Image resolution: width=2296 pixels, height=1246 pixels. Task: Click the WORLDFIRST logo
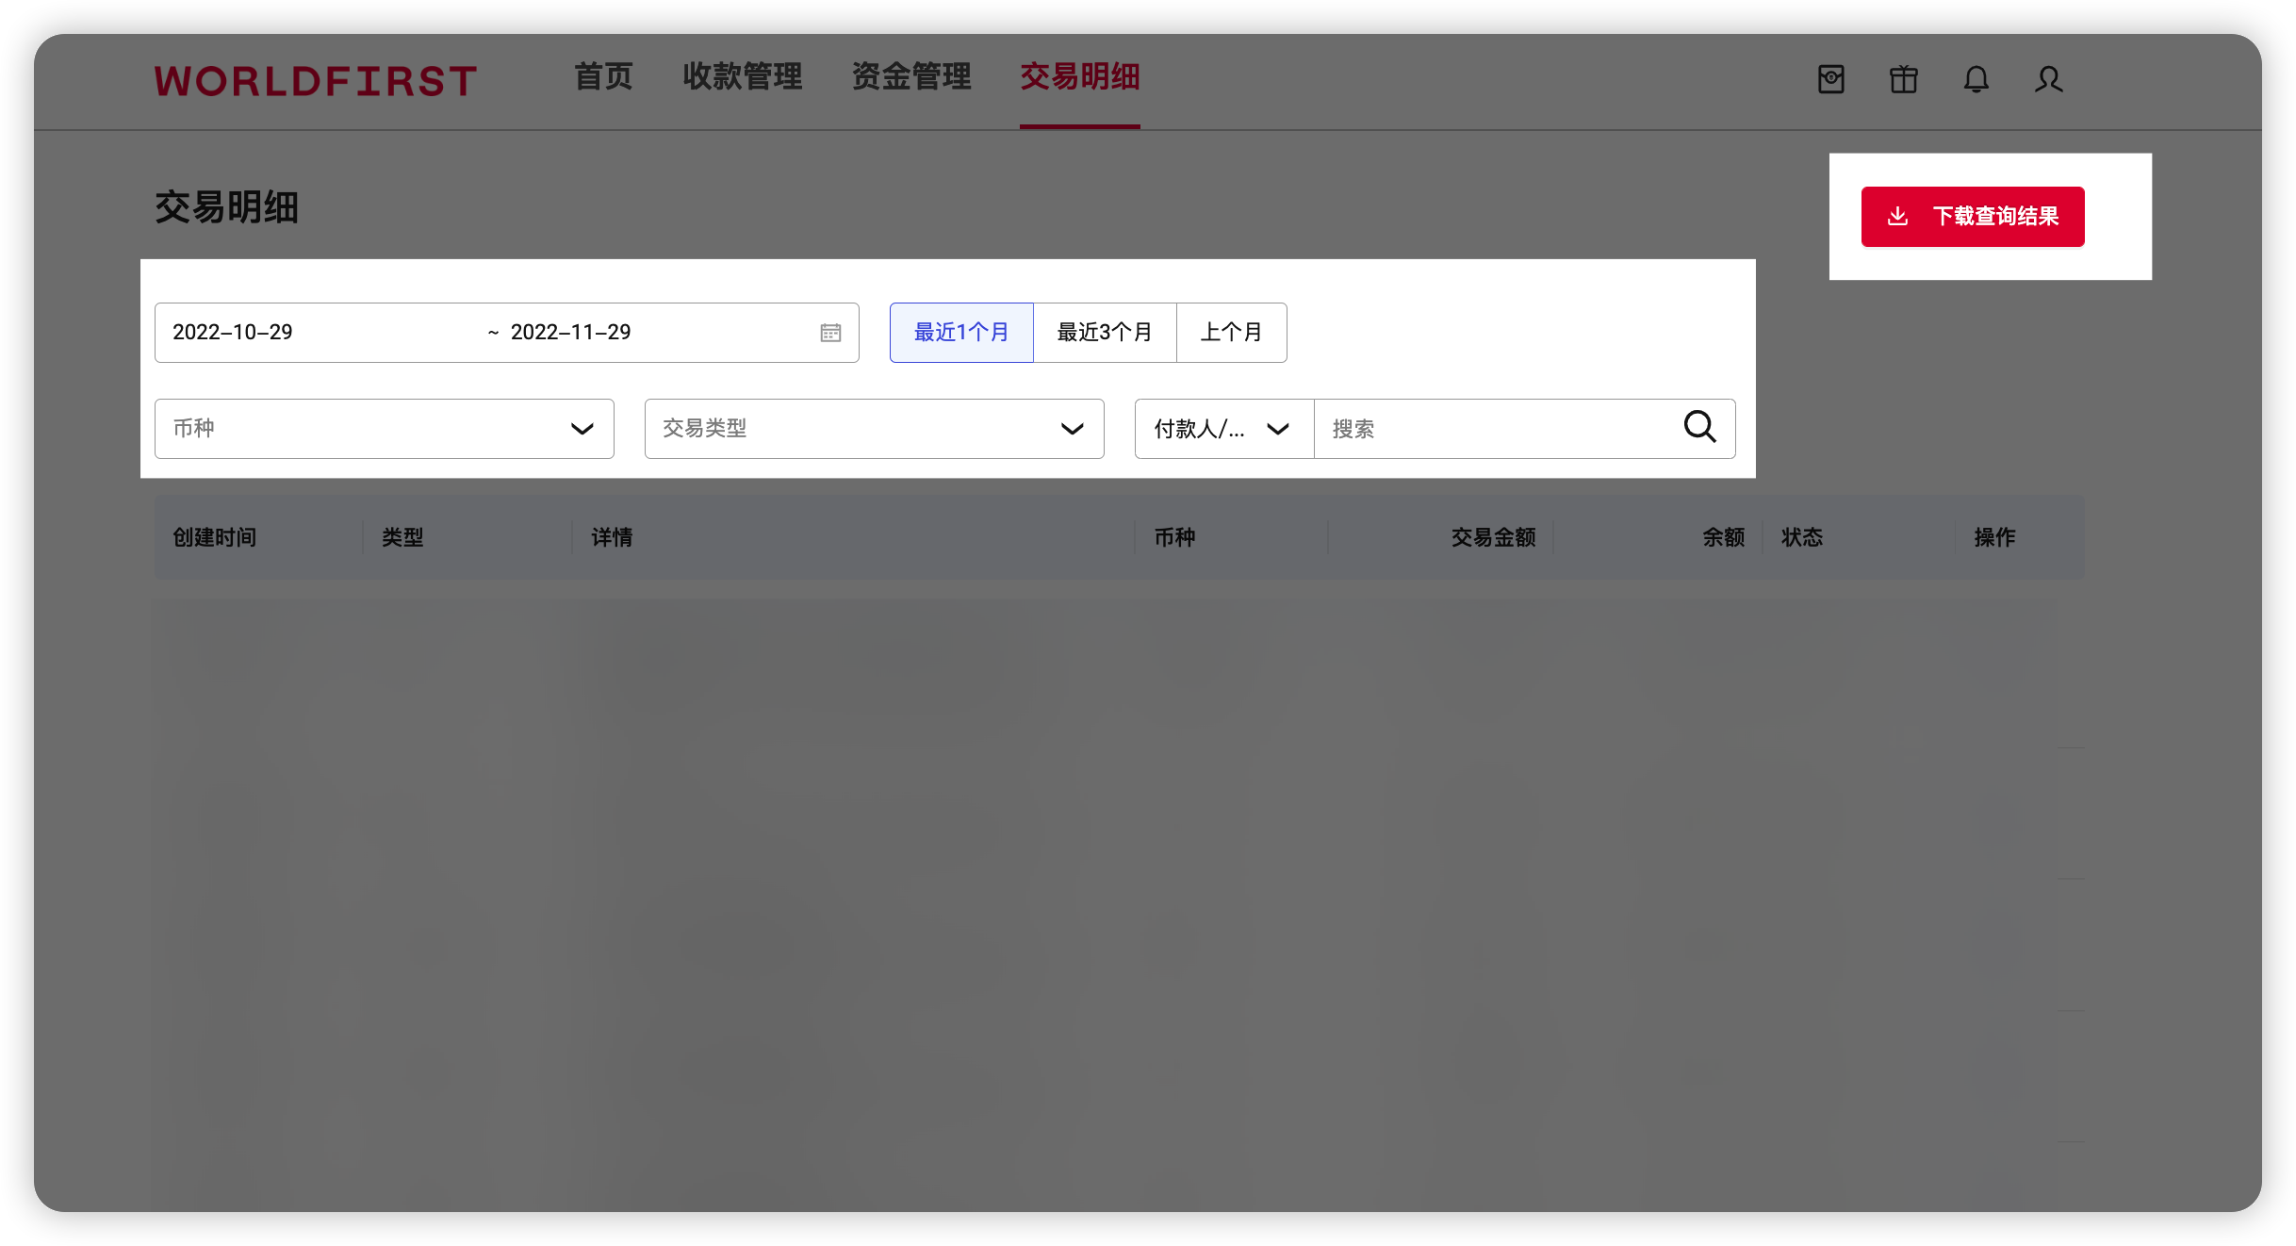click(x=316, y=80)
